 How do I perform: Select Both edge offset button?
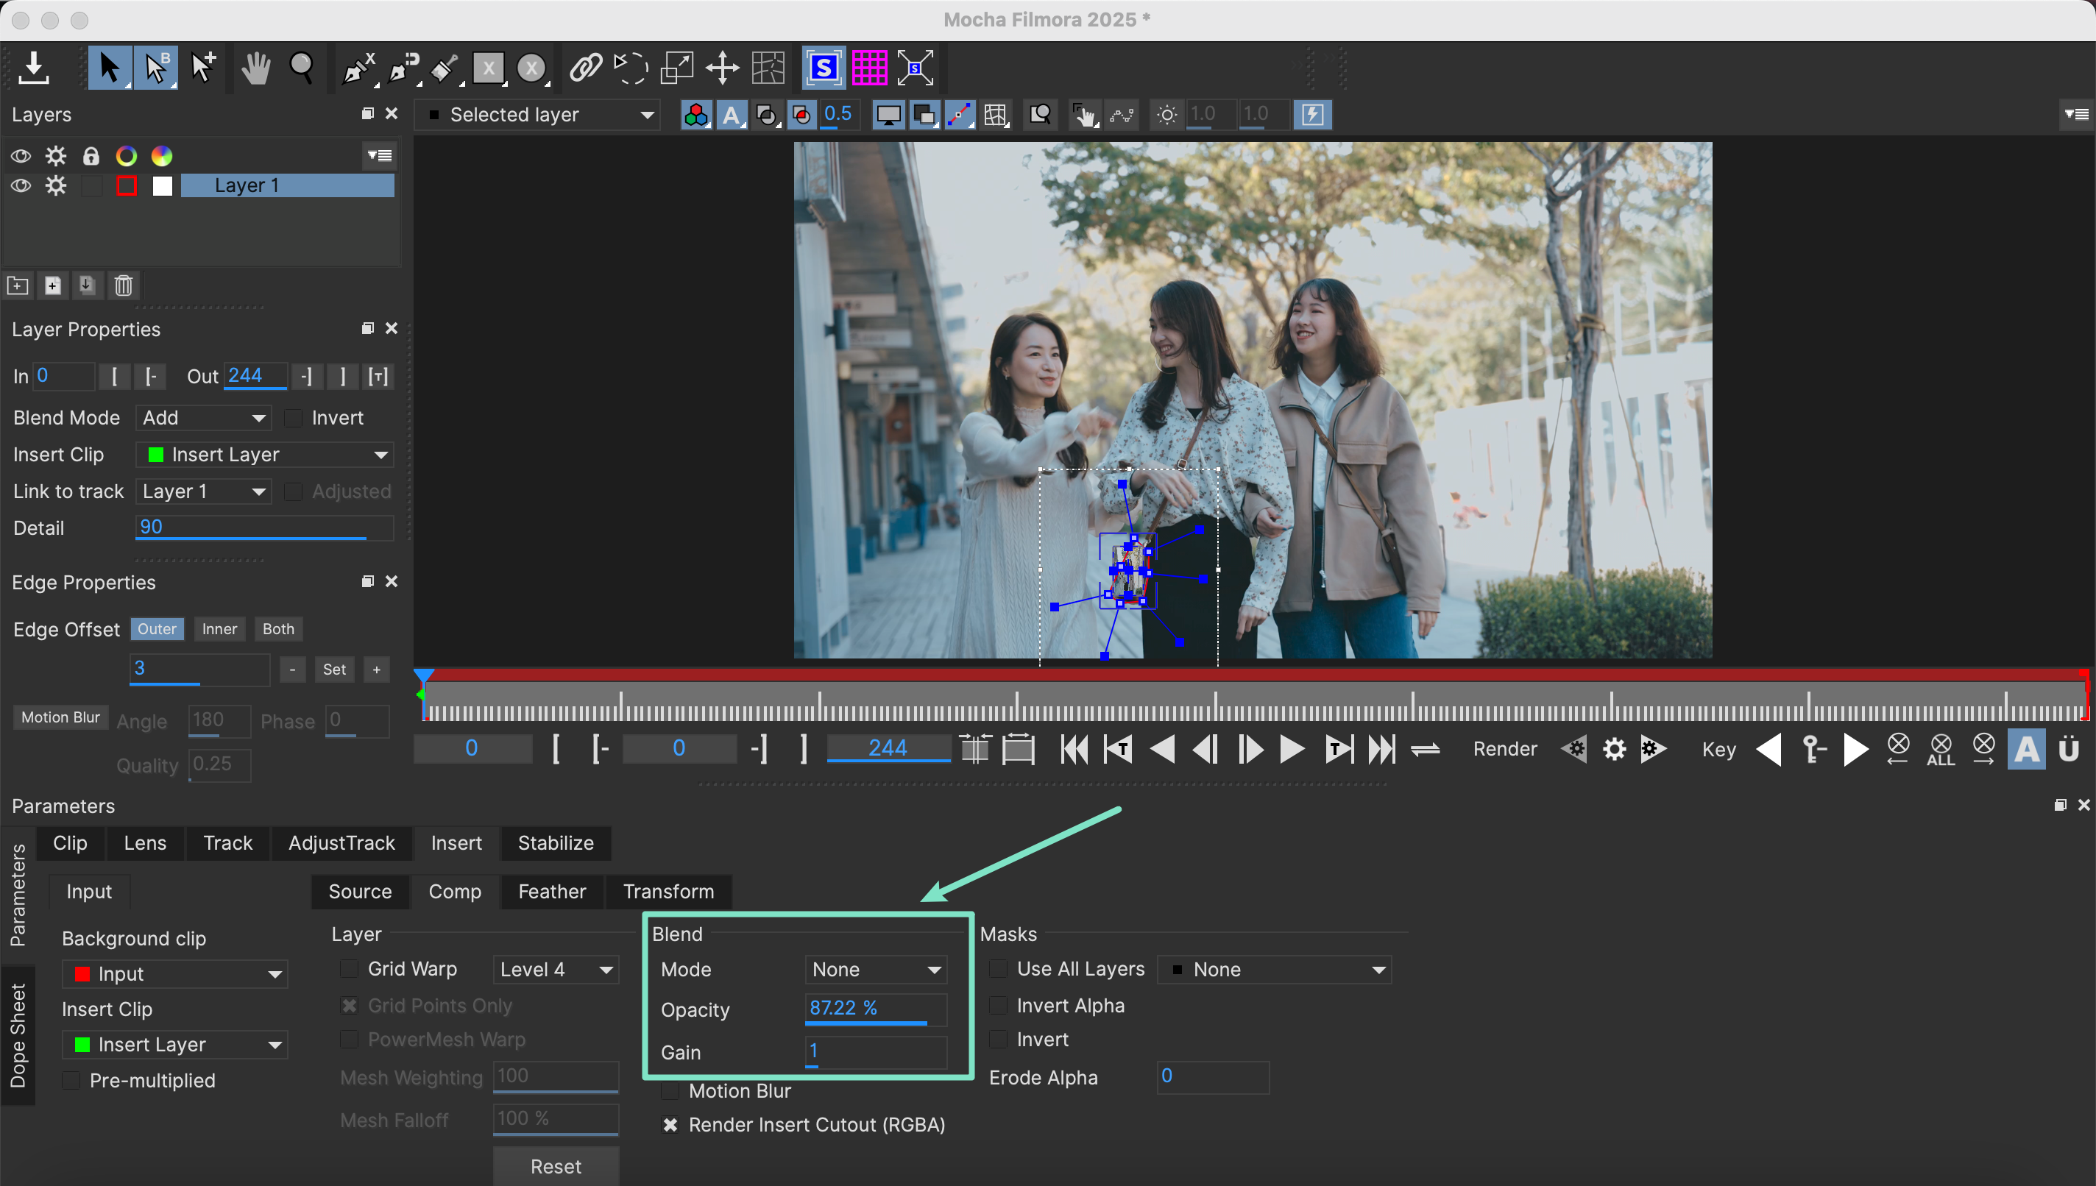(277, 629)
